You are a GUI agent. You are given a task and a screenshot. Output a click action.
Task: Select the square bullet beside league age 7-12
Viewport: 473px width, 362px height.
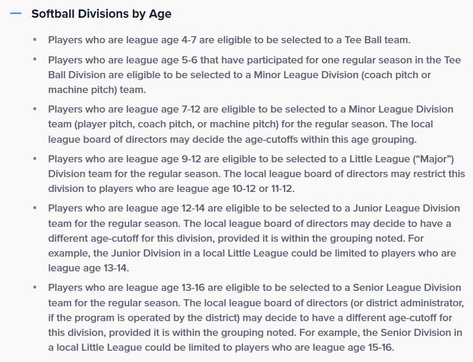[x=35, y=109]
